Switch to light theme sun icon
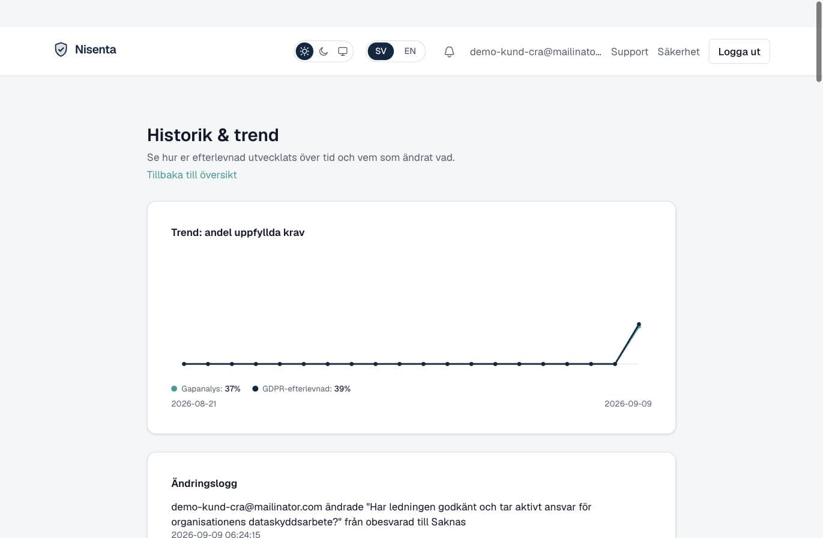823x538 pixels. pos(305,52)
